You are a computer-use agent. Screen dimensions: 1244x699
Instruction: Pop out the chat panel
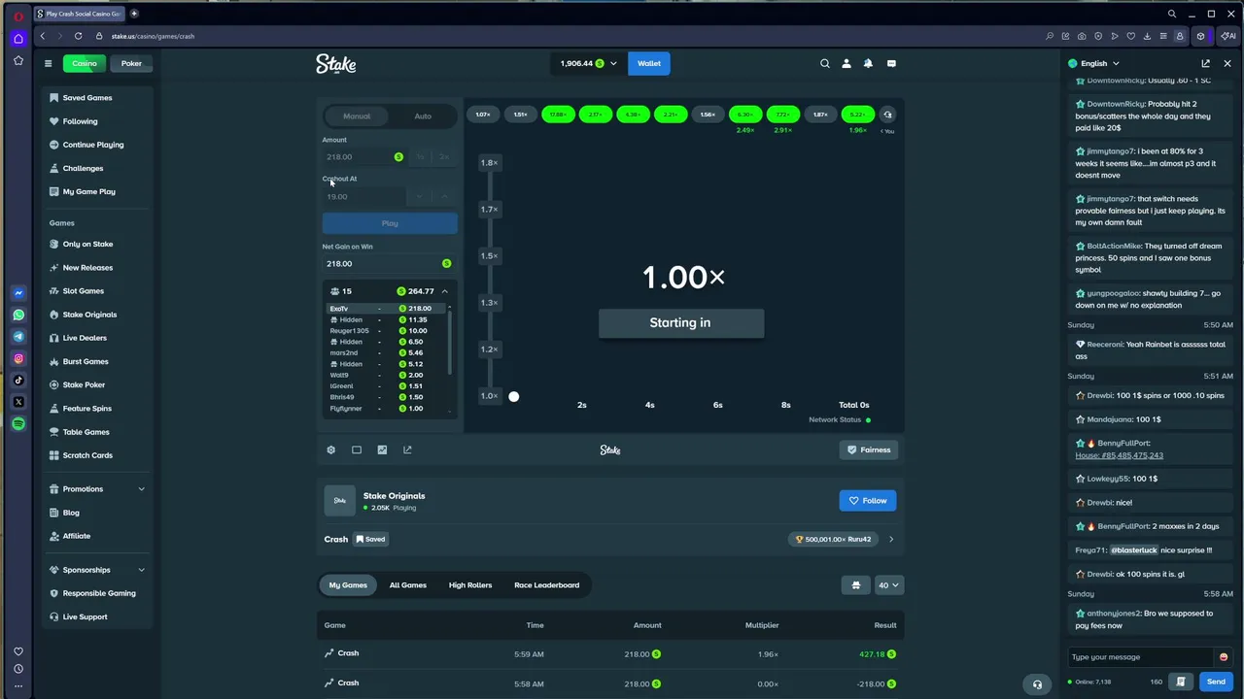point(1206,63)
